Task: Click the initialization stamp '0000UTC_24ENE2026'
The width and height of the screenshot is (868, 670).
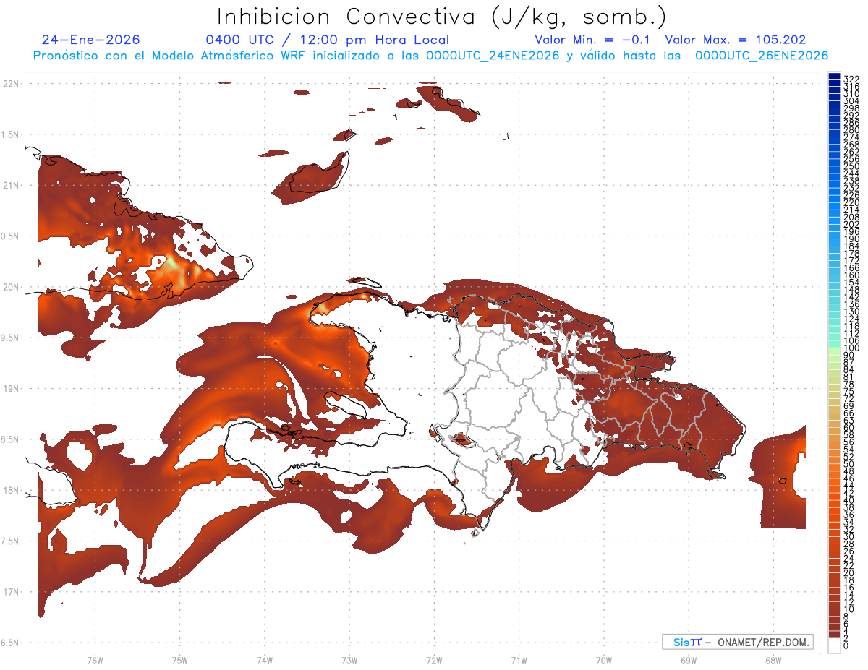Action: pyautogui.click(x=493, y=56)
